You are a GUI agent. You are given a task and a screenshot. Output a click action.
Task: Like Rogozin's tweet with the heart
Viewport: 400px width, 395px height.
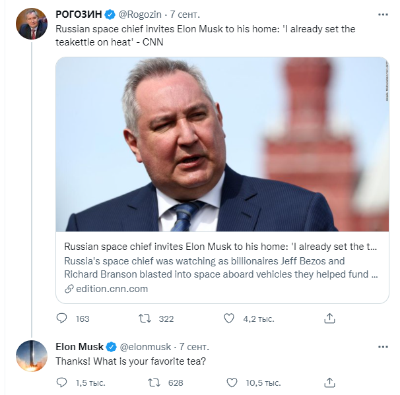click(x=229, y=319)
